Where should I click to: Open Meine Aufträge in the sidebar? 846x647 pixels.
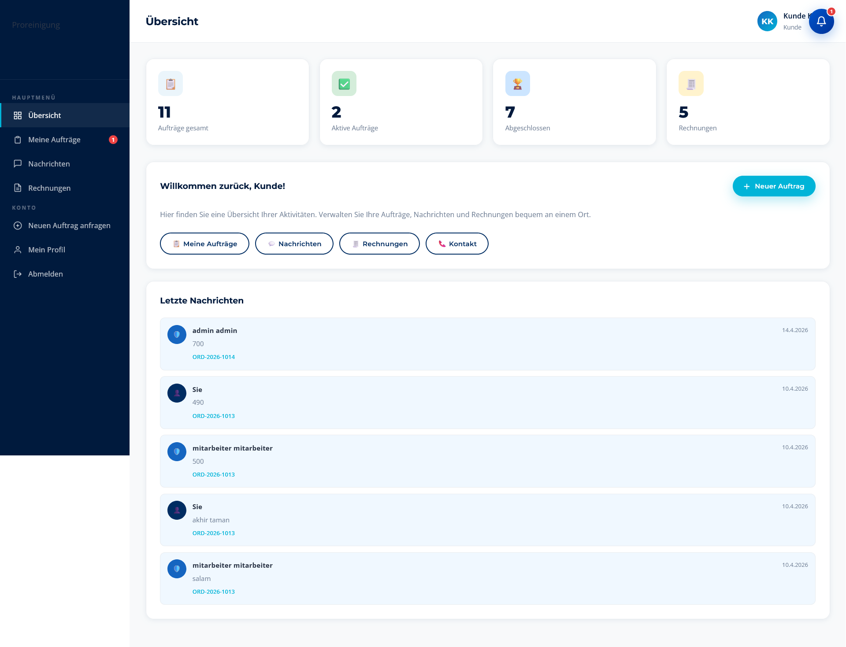tap(65, 140)
